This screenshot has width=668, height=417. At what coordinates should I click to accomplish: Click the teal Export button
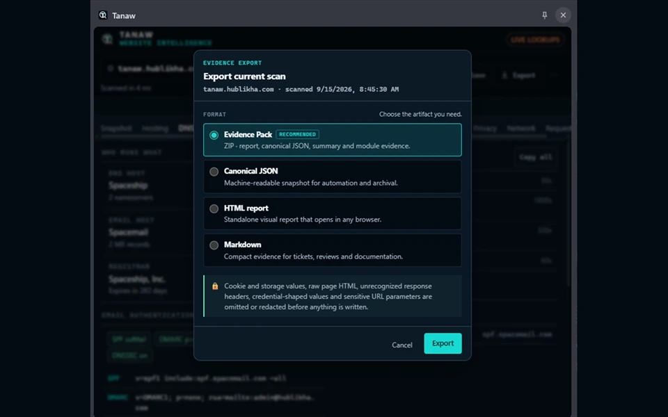(443, 343)
